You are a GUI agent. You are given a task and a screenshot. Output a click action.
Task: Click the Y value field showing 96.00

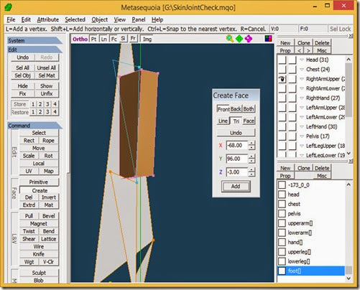click(237, 159)
